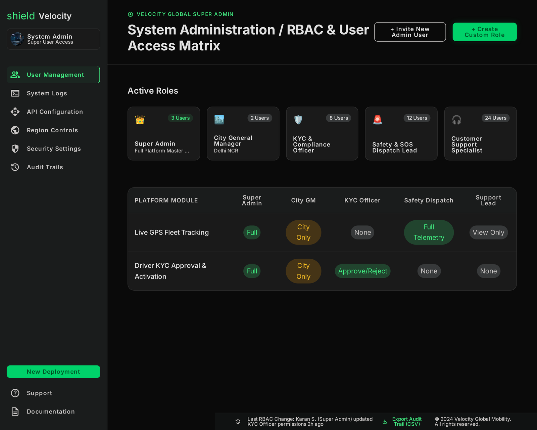The height and width of the screenshot is (430, 537).
Task: Select Safety & SOS Dispatch Lead card
Action: tap(401, 133)
